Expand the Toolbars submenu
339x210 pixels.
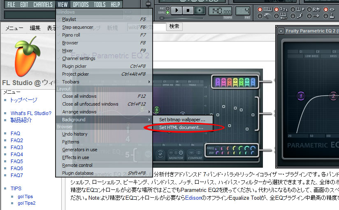[104, 82]
